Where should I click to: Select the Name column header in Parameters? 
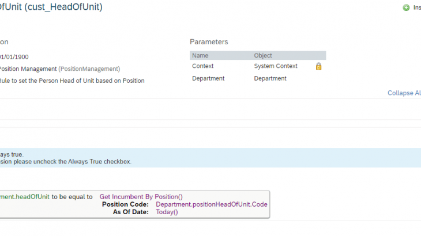pyautogui.click(x=200, y=56)
